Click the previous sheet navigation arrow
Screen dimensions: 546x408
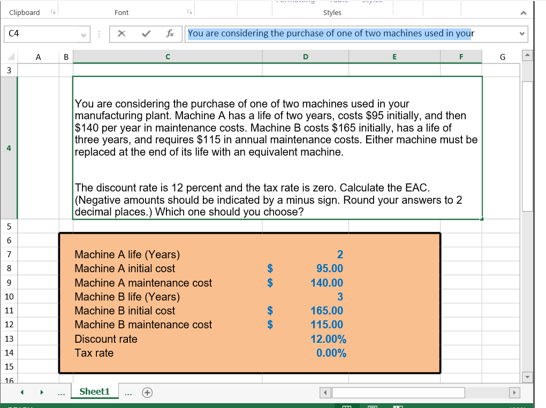coord(22,392)
